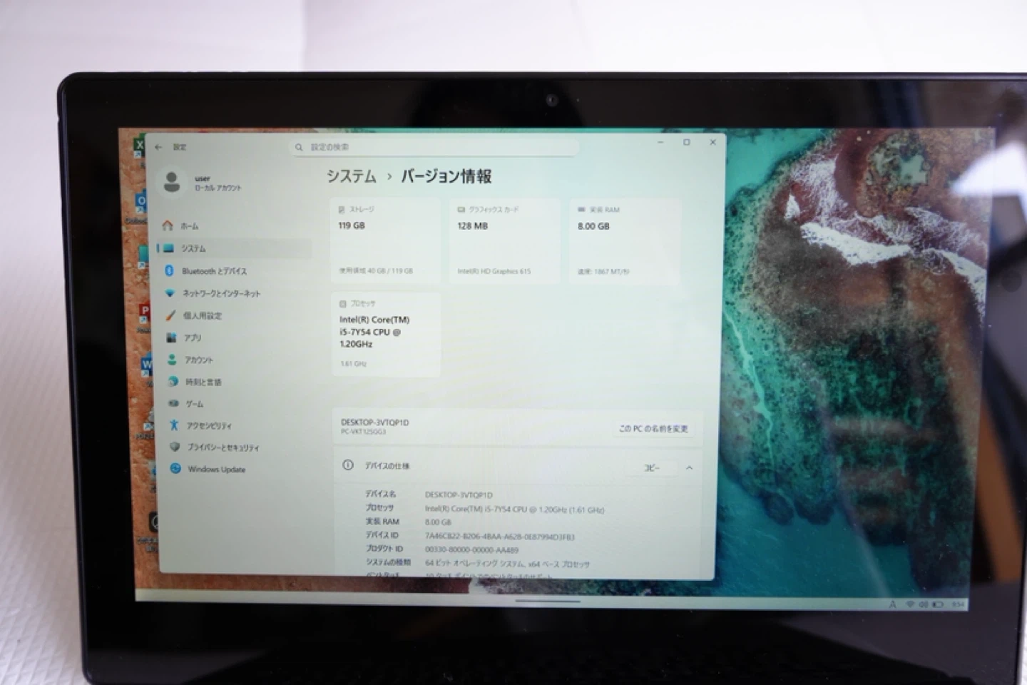Click the 設定の検索 search field
1027x685 pixels.
coord(435,147)
